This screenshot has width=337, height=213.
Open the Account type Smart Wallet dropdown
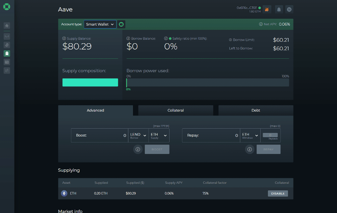pos(100,24)
